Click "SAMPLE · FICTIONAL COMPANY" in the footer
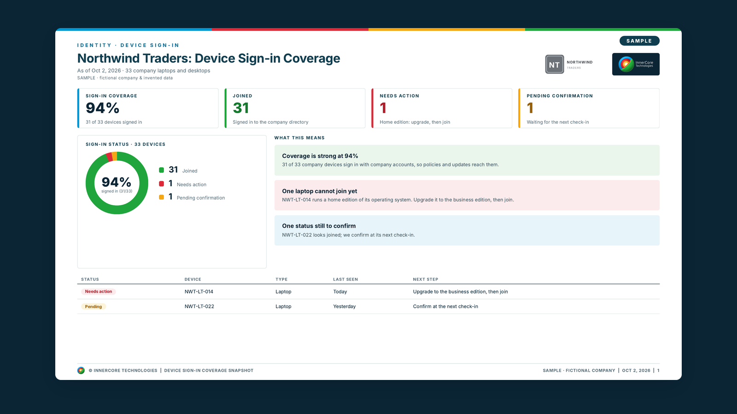Screen dimensions: 737x414 (579, 370)
